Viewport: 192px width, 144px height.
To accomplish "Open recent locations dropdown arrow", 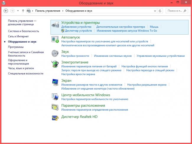I will point(18,11).
